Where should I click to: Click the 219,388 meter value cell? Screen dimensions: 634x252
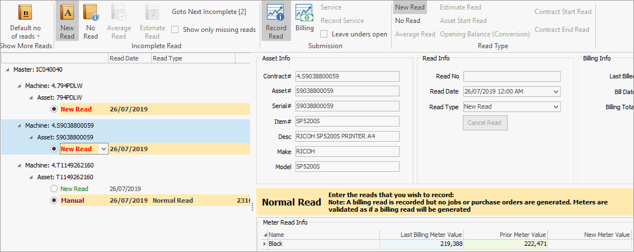421,244
